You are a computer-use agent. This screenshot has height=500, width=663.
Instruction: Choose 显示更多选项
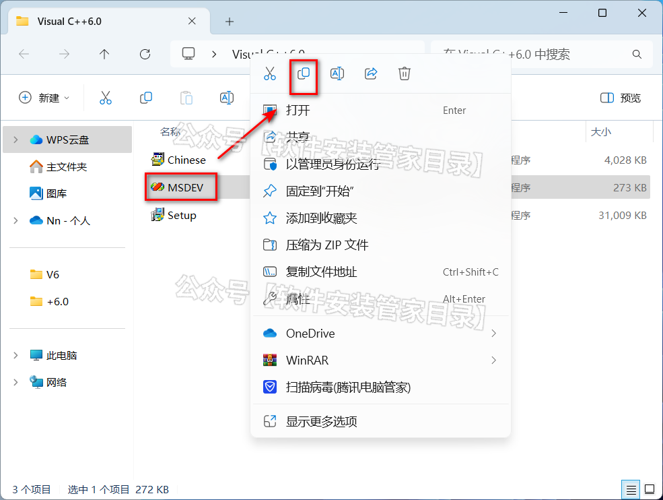[x=380, y=421]
